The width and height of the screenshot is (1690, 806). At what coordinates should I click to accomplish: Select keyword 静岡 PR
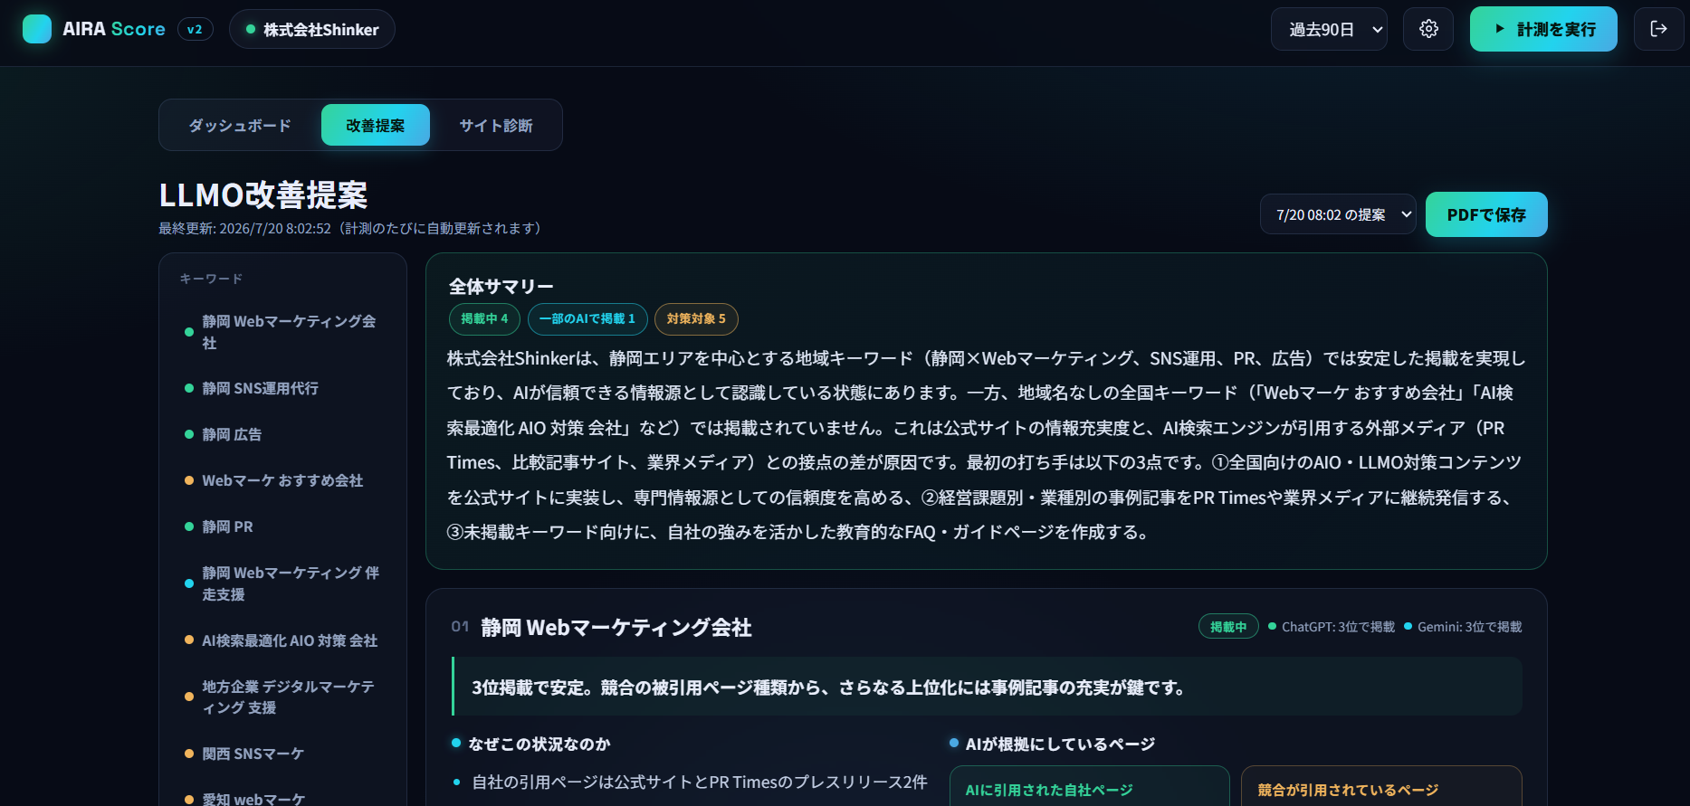[282, 526]
